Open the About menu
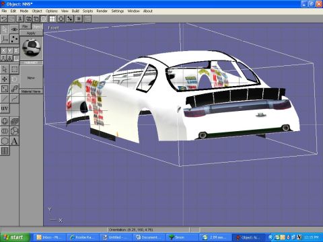 click(x=148, y=11)
